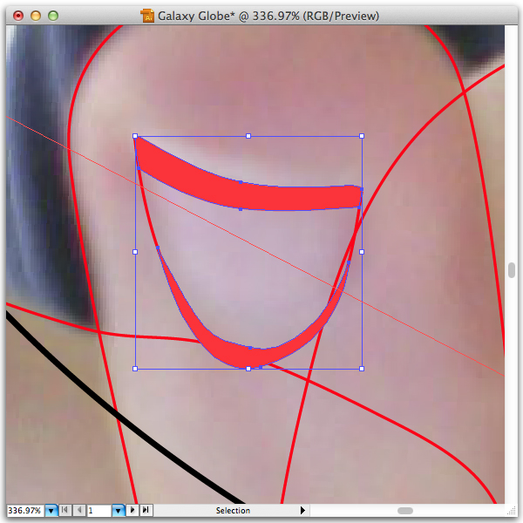Click the zoom percentage field showing 336.97%
The width and height of the screenshot is (523, 523).
pos(24,510)
